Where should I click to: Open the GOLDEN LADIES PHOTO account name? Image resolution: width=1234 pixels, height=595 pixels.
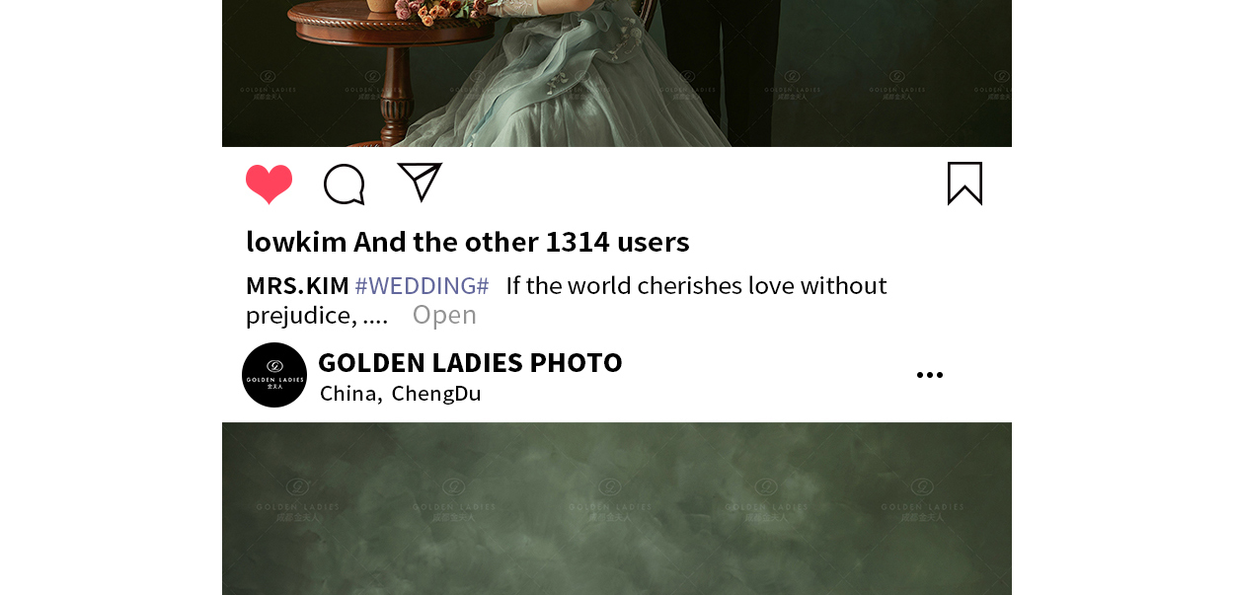point(470,362)
